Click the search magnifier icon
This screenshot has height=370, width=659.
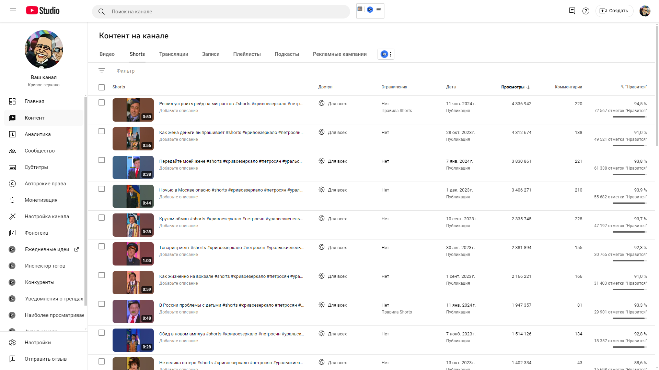coord(101,12)
